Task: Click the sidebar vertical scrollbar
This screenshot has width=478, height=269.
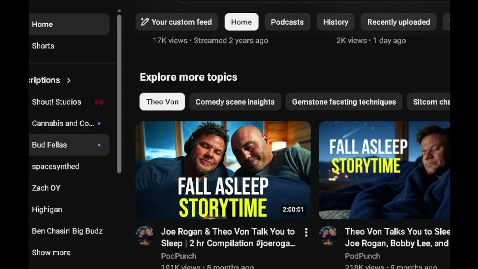Action: tap(119, 93)
